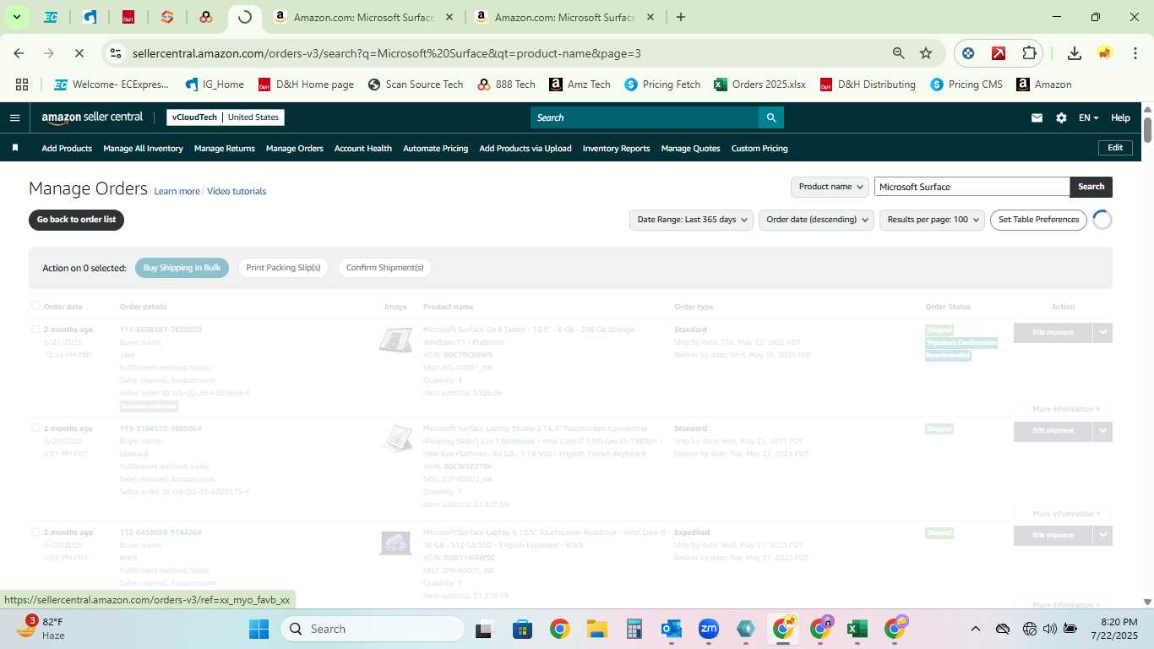1154x649 pixels.
Task: Open Automate Pricing nav item
Action: pyautogui.click(x=435, y=148)
